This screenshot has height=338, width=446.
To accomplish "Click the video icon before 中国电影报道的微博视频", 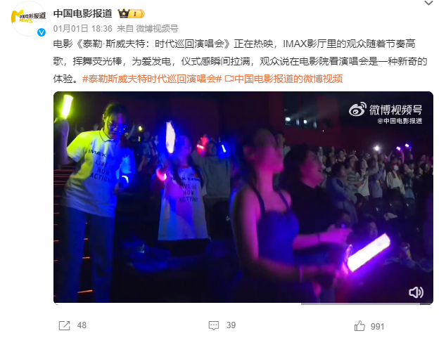I will (x=229, y=79).
